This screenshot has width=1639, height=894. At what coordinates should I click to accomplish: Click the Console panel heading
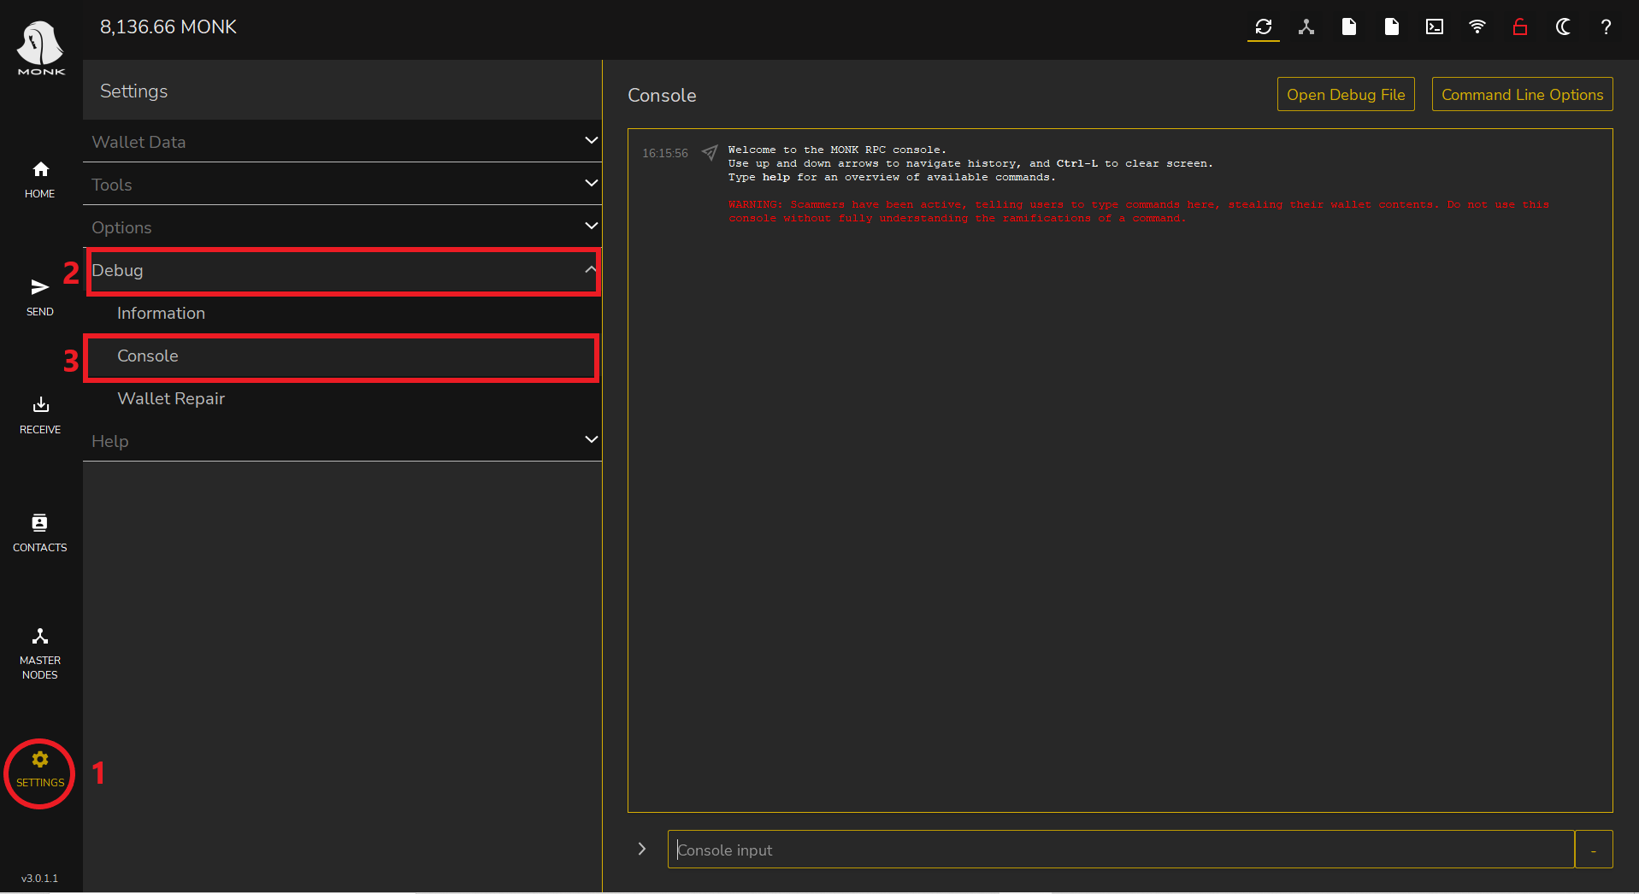click(662, 95)
